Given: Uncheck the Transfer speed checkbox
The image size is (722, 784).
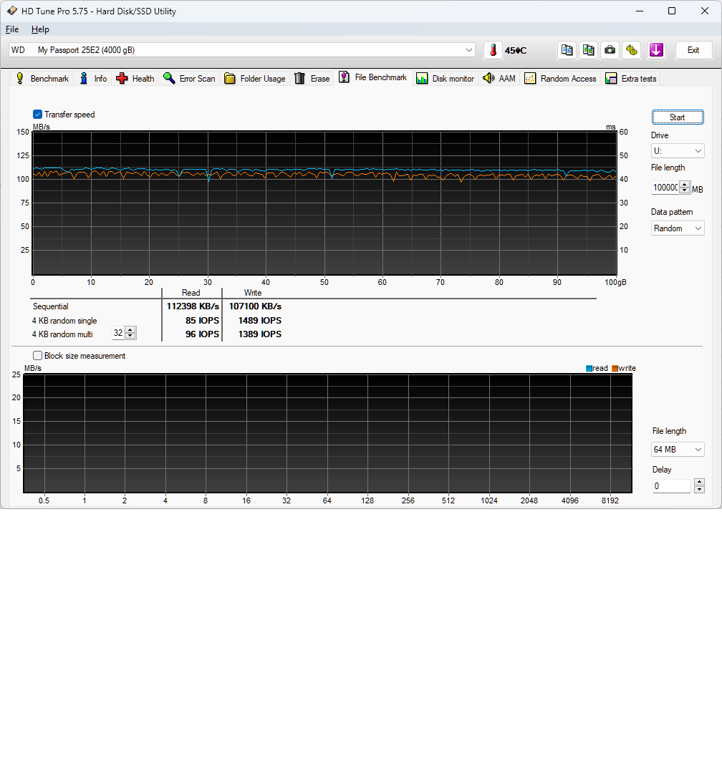Looking at the screenshot, I should click(38, 115).
